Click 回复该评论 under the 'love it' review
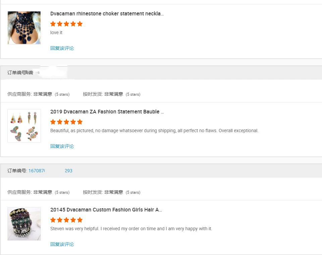Viewport: 322px width, 255px height. pos(62,48)
